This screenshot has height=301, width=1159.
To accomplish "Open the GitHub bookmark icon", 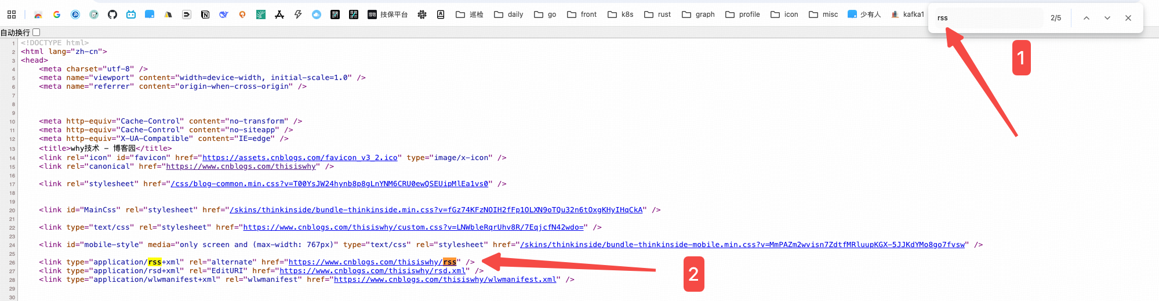I will click(x=112, y=14).
